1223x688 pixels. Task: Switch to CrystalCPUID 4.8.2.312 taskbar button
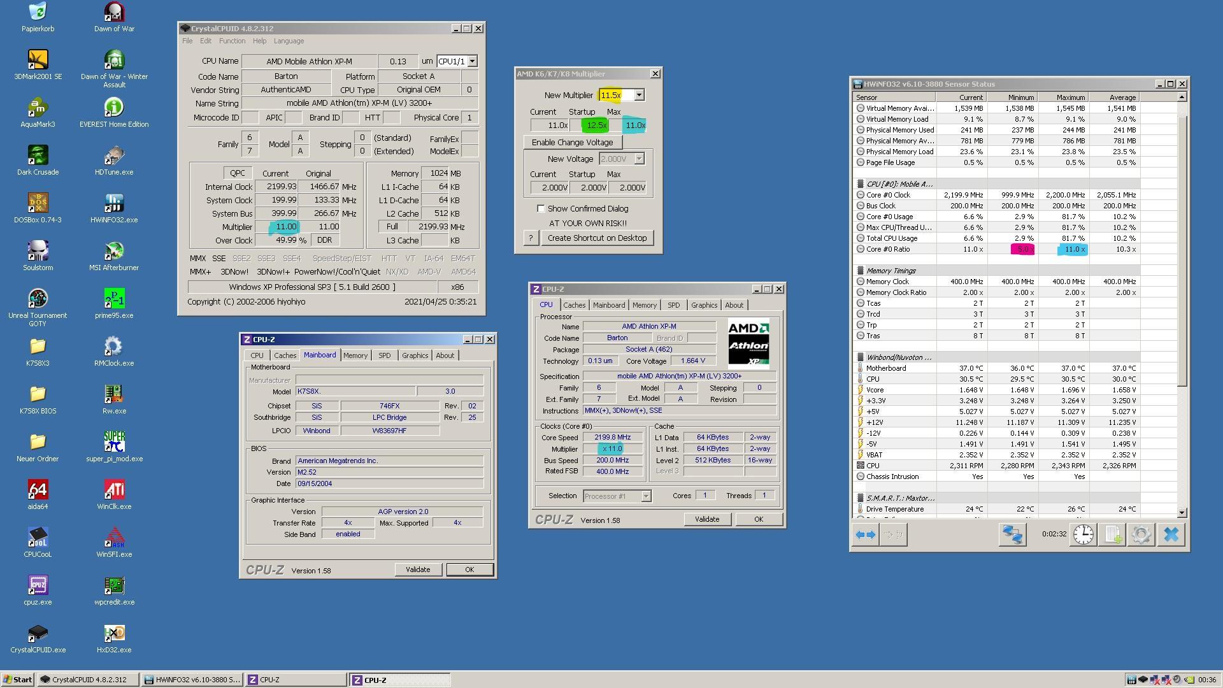88,680
